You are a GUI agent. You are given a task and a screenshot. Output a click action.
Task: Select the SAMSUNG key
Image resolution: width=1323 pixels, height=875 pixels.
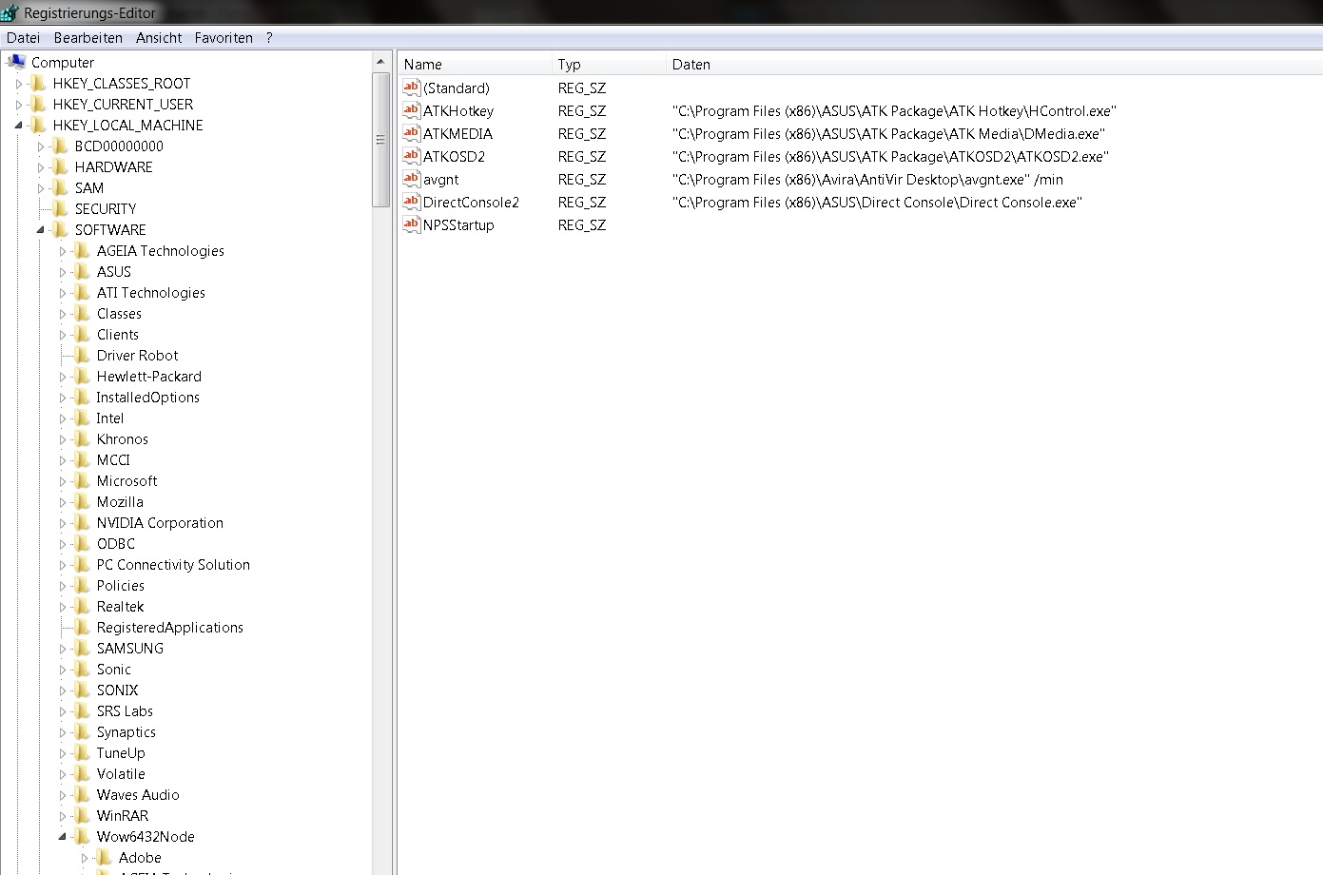click(129, 648)
